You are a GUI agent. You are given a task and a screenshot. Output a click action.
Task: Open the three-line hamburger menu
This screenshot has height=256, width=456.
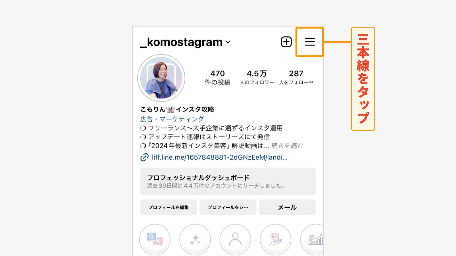pos(310,42)
